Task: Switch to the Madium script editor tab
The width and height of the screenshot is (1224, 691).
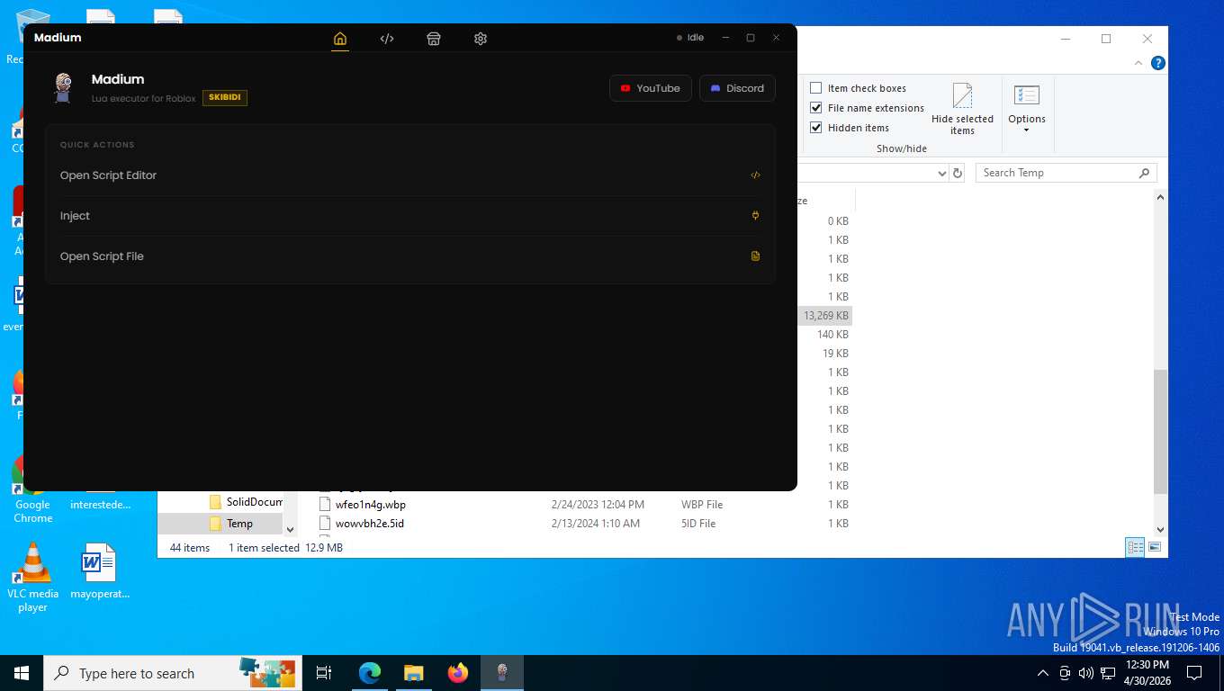Action: (387, 39)
